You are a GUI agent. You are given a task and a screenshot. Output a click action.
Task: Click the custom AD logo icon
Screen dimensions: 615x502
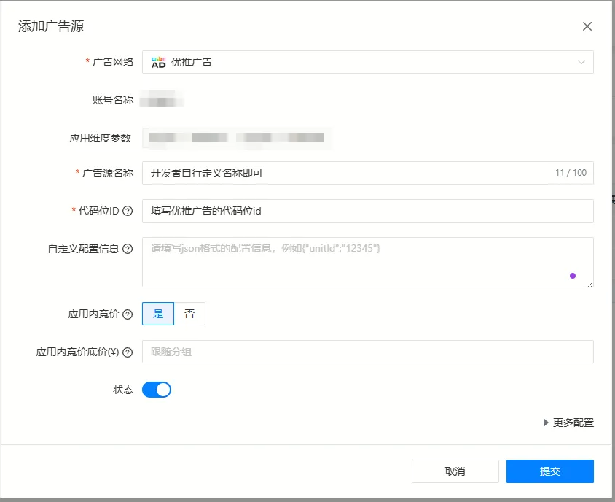coord(158,63)
